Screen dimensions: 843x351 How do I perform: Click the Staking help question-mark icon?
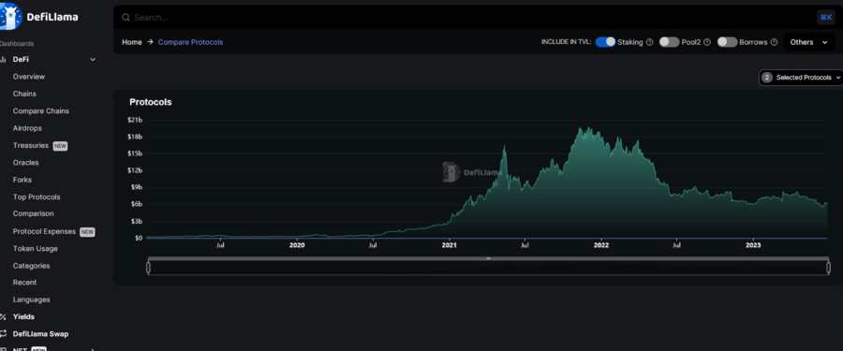pyautogui.click(x=649, y=42)
